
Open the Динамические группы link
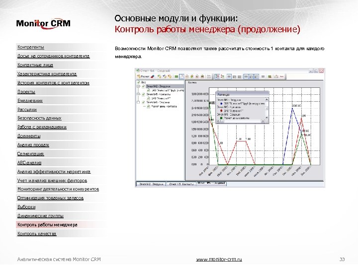(40, 216)
